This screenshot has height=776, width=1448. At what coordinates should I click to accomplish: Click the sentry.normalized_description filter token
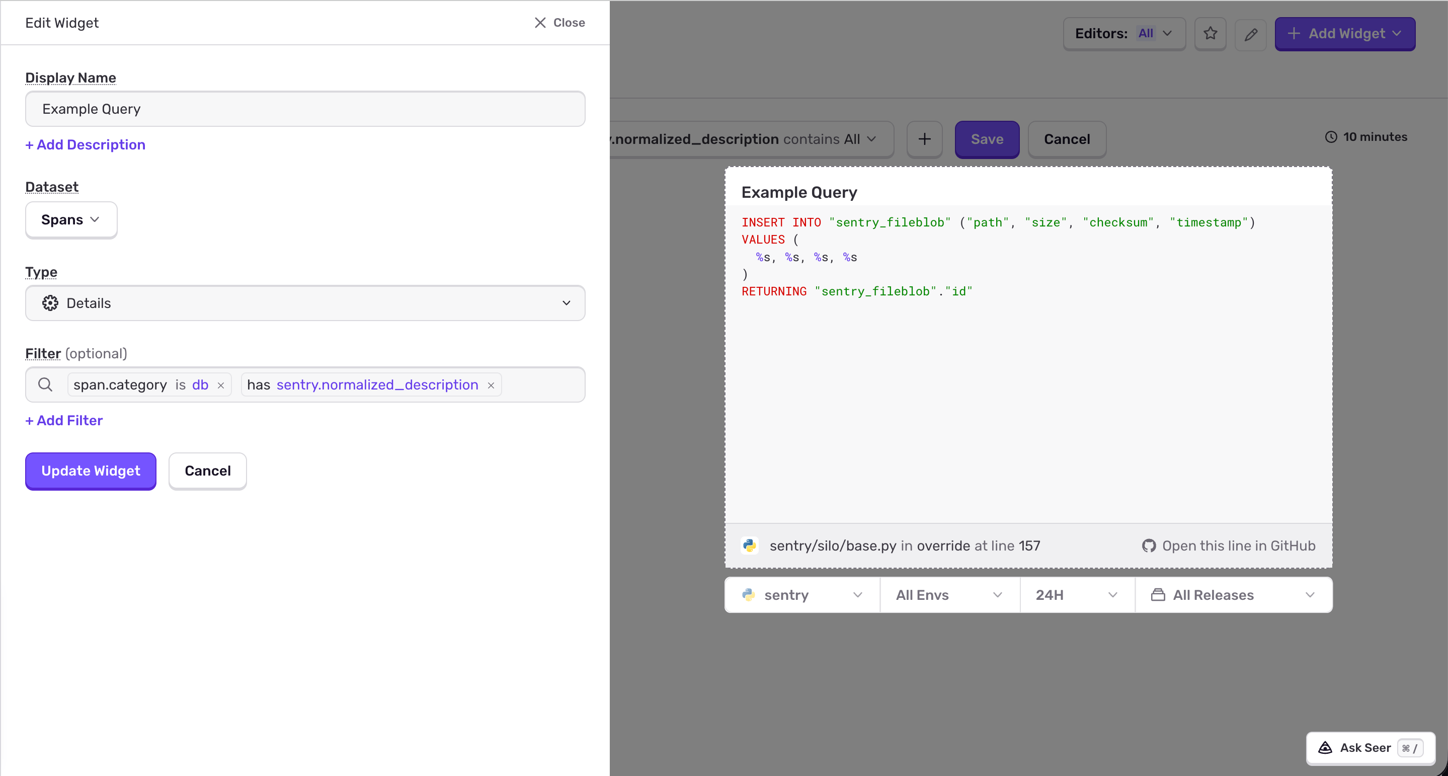tap(377, 384)
